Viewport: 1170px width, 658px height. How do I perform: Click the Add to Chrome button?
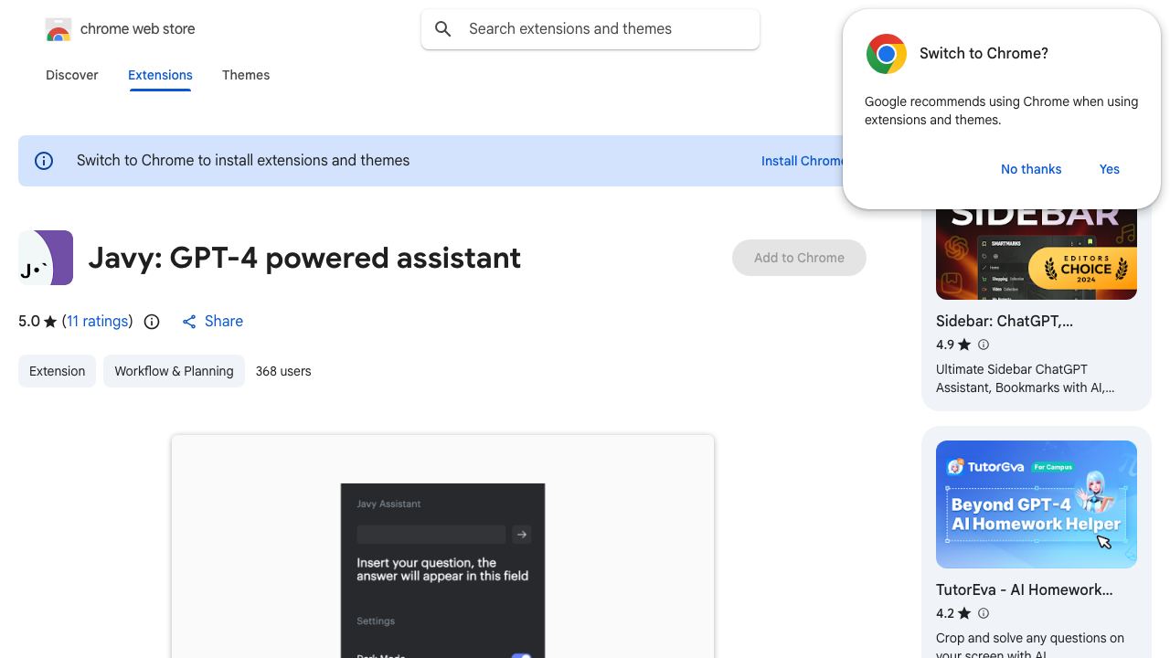click(799, 258)
